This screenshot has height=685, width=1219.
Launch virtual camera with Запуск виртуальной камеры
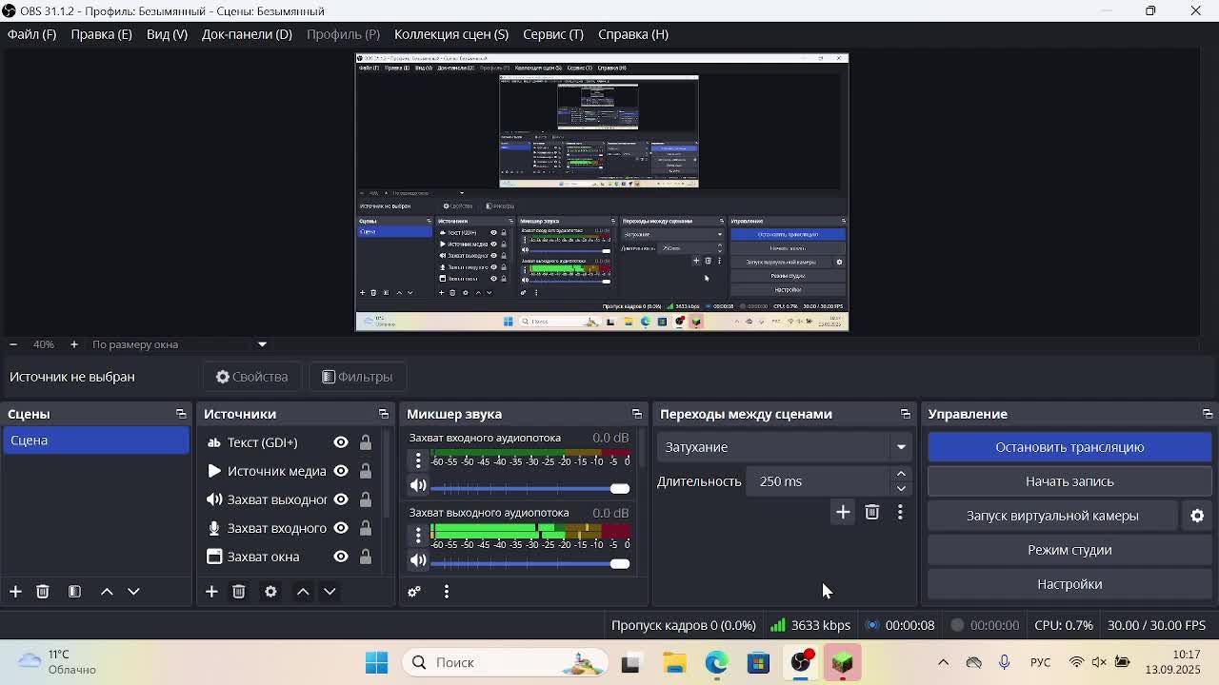(1052, 516)
